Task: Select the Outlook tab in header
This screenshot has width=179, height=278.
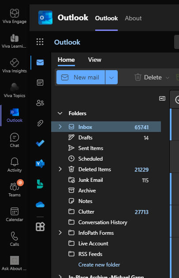Action: tap(106, 18)
